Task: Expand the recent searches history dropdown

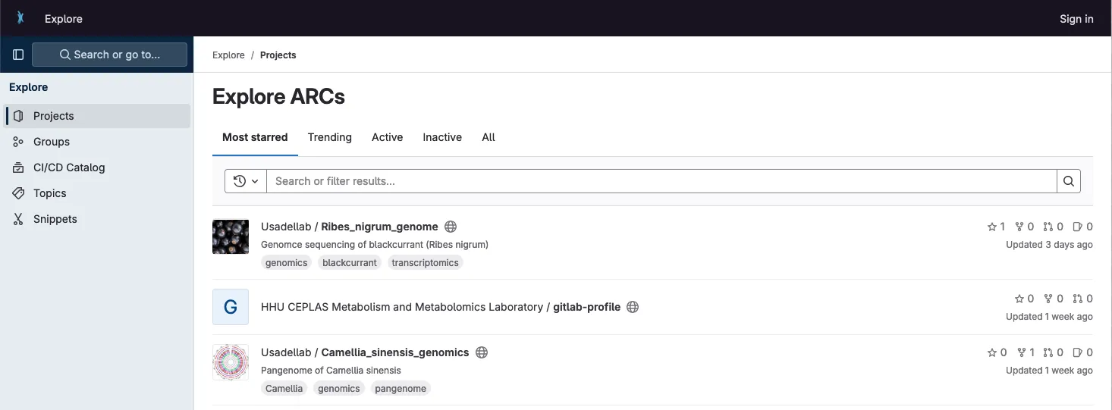Action: click(x=246, y=181)
